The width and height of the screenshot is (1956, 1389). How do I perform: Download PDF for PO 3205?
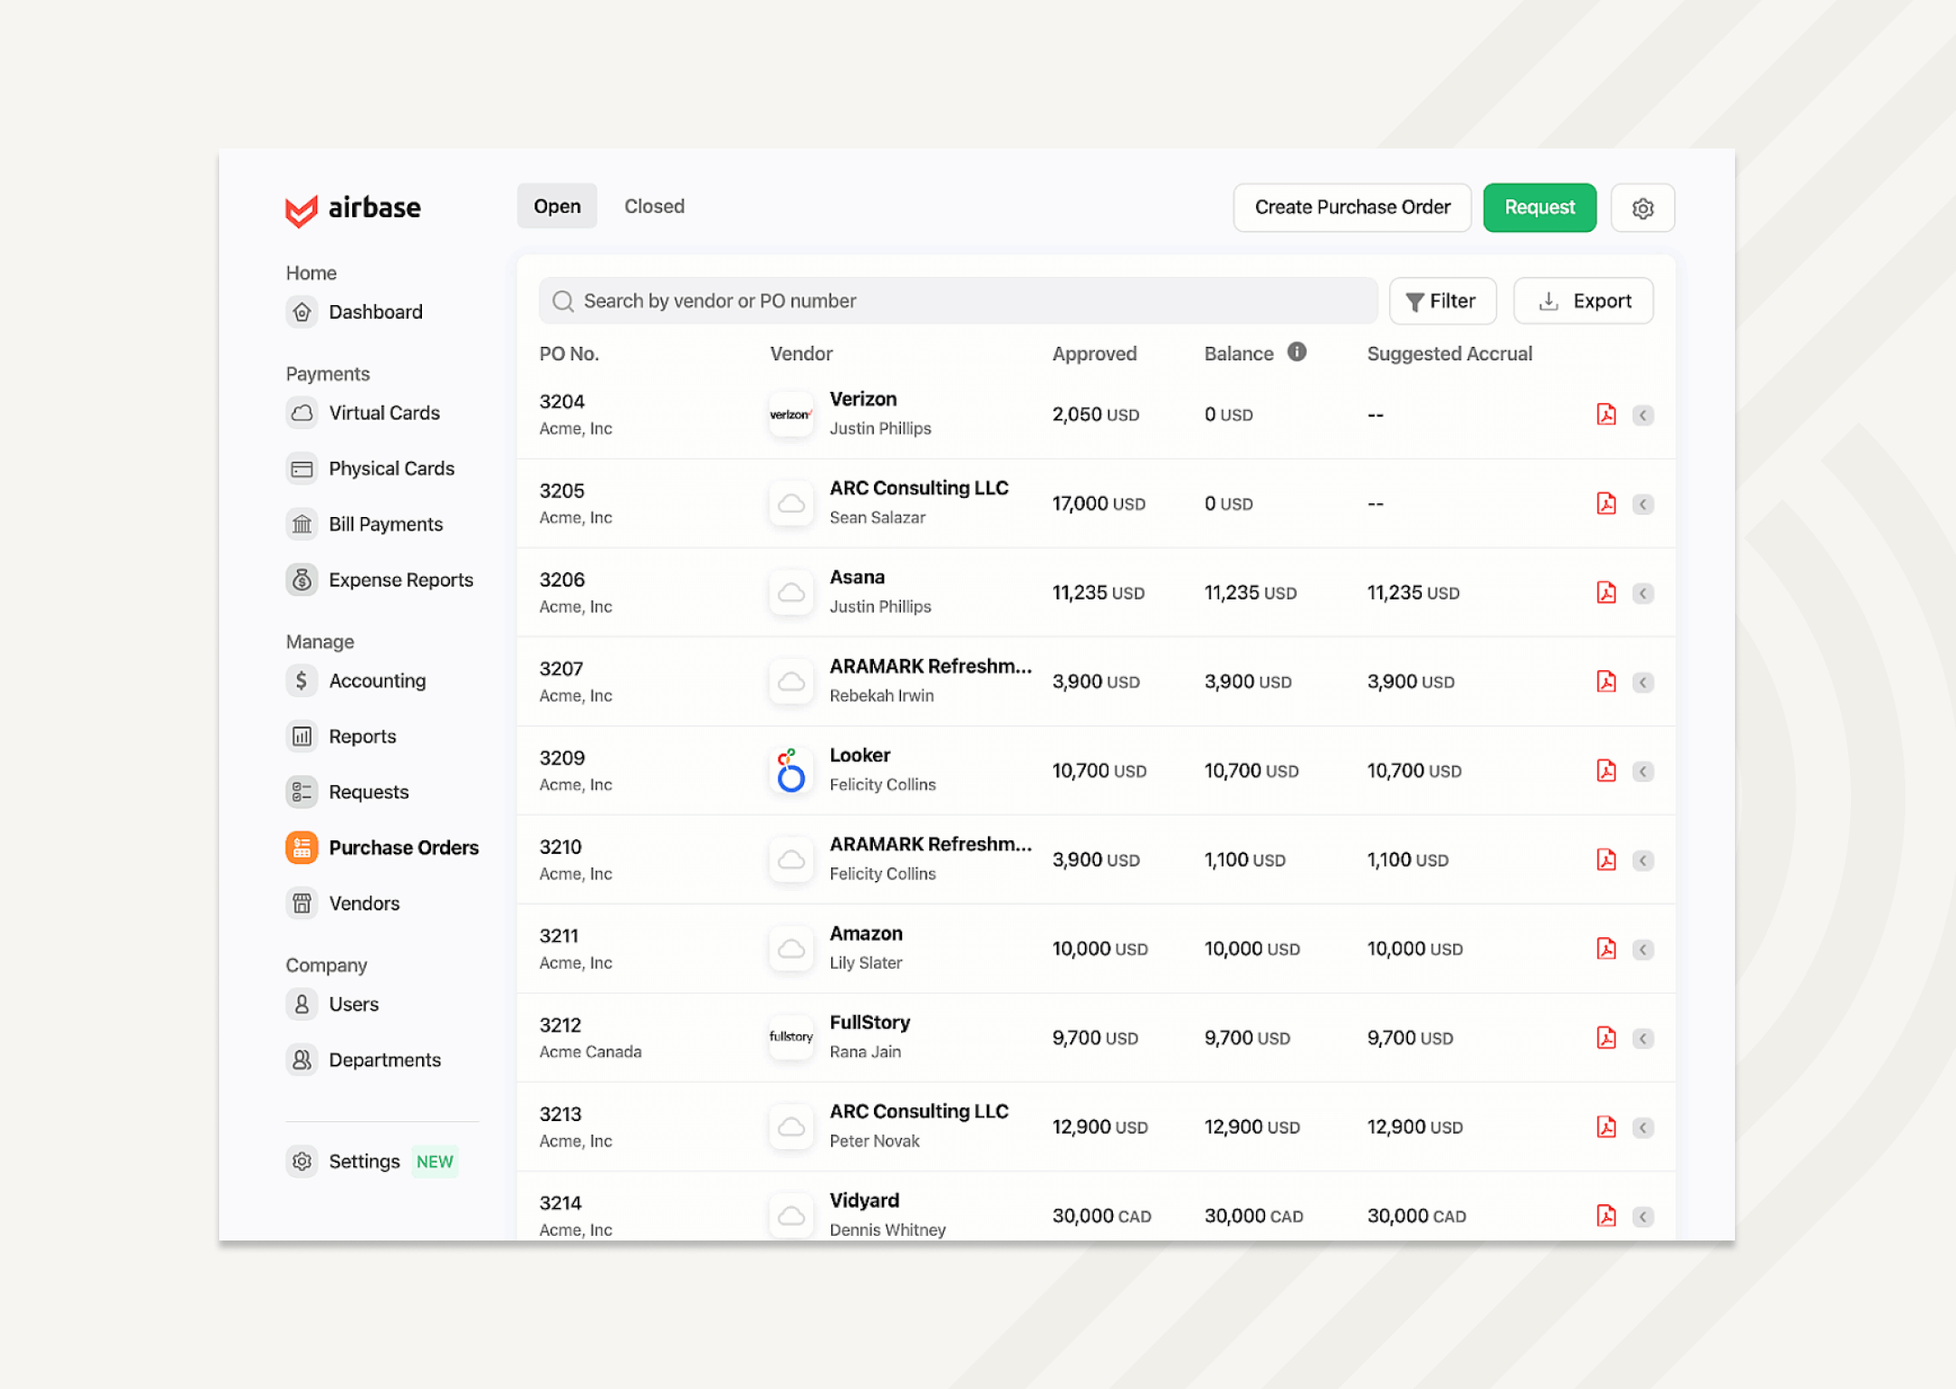1606,503
